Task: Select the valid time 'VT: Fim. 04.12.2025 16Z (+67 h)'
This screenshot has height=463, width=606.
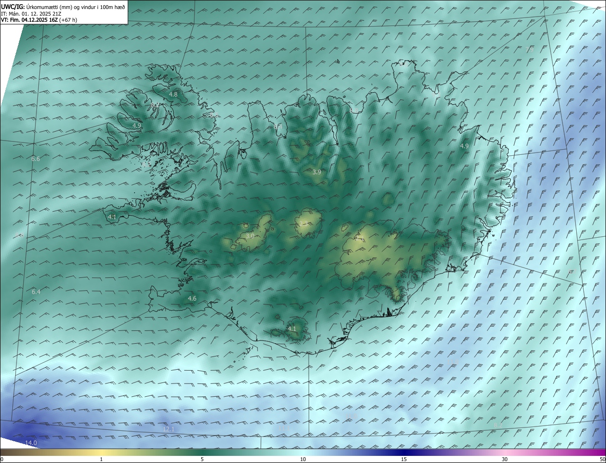Action: [39, 20]
